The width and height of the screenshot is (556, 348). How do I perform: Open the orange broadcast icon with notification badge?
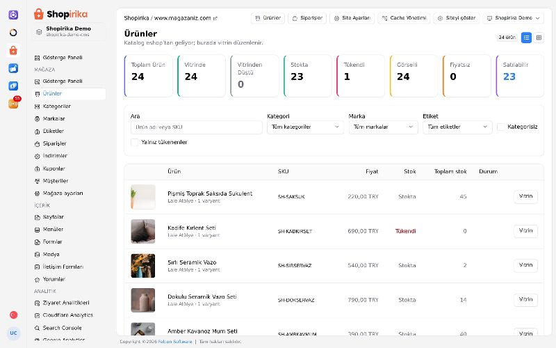coord(13,104)
